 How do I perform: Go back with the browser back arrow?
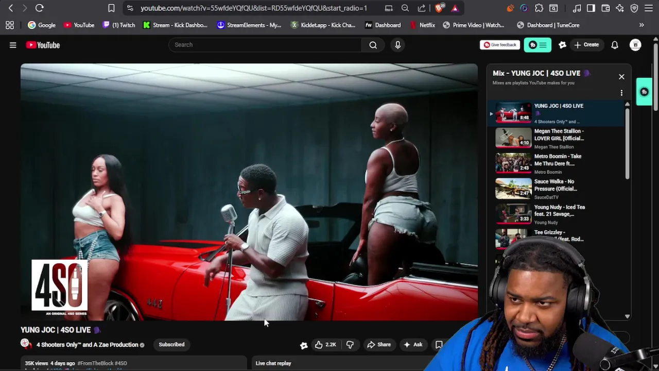pyautogui.click(x=11, y=8)
